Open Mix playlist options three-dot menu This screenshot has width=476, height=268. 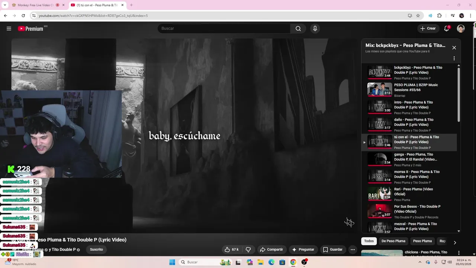[454, 58]
